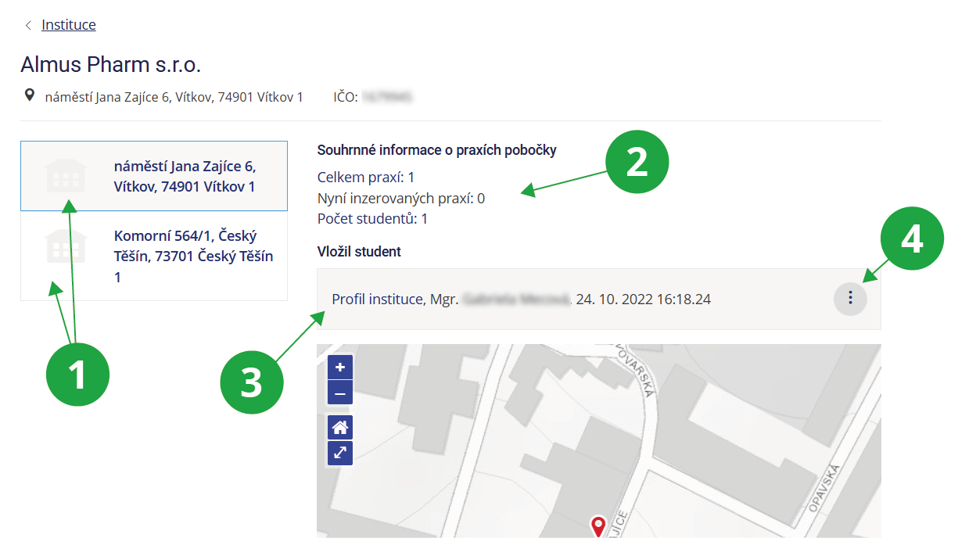This screenshot has width=976, height=538.
Task: Open three-dot menu for Profil instituce
Action: click(x=850, y=299)
